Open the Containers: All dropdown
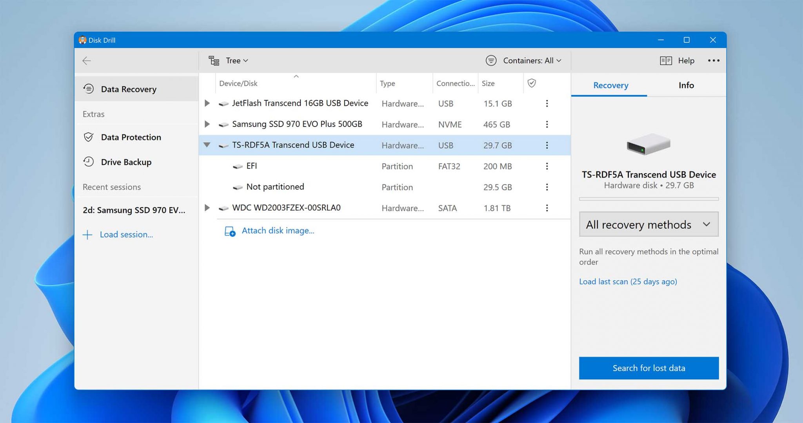The width and height of the screenshot is (803, 423). pyautogui.click(x=532, y=61)
